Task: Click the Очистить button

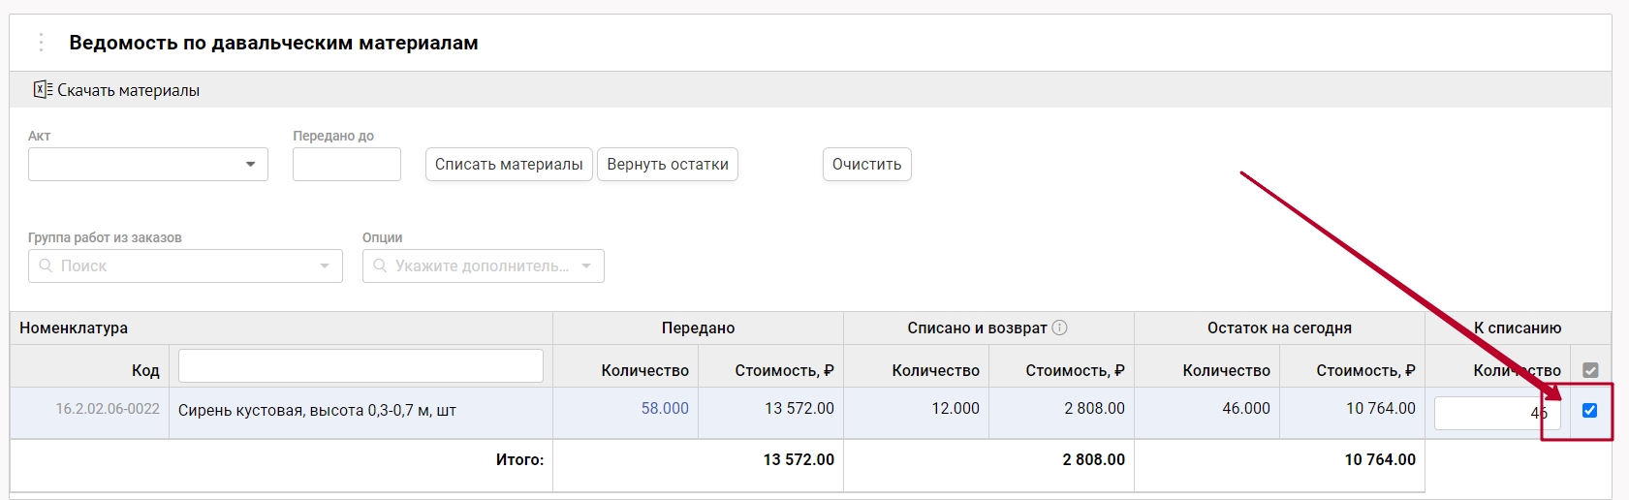Action: click(x=866, y=165)
